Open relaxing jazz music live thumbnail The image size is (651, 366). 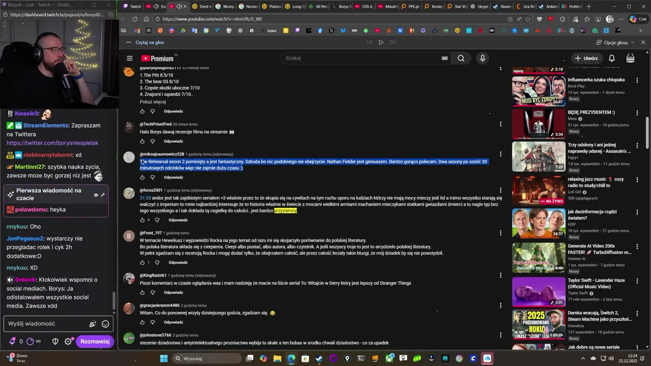538,191
